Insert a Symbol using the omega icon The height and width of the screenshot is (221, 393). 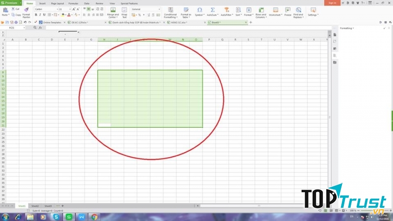(199, 10)
